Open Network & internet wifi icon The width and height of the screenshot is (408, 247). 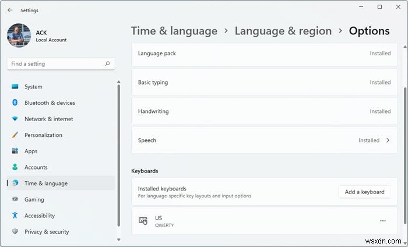point(15,119)
